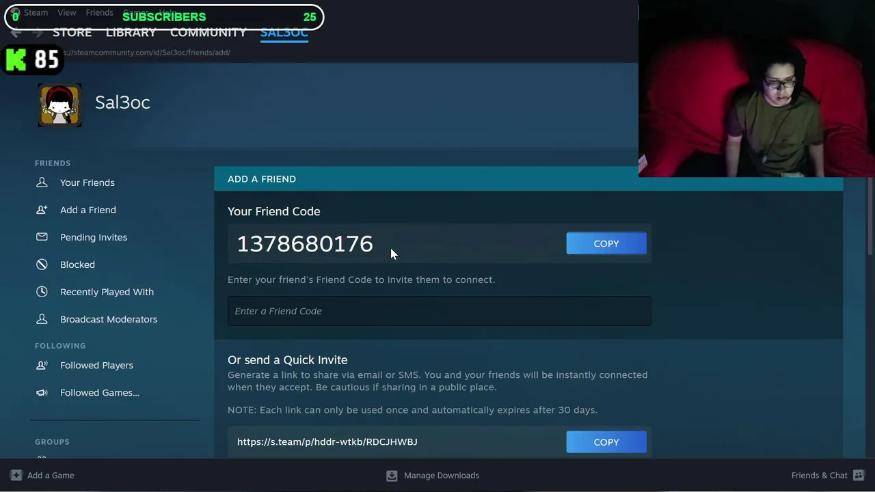875x492 pixels.
Task: Open Recently Played With
Action: tap(107, 292)
